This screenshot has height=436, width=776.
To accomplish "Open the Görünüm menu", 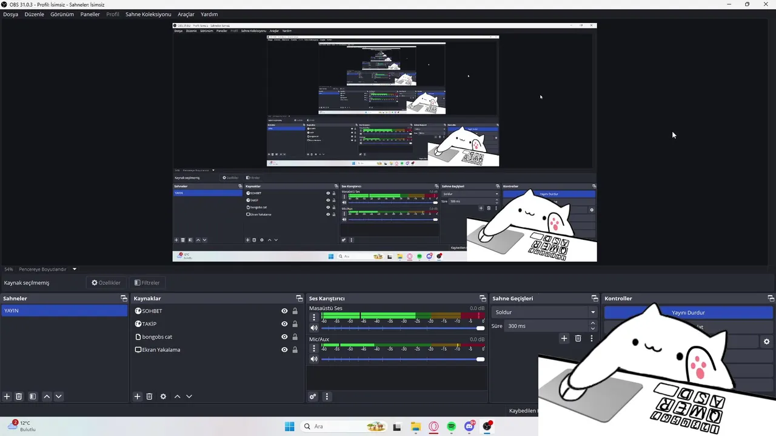I will point(62,14).
